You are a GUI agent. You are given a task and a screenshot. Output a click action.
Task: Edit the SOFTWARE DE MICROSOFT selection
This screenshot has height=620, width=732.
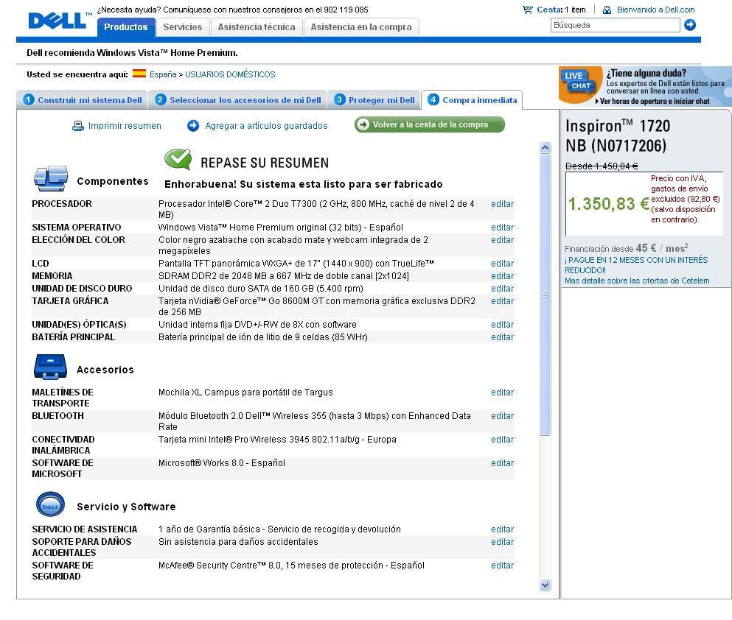502,463
